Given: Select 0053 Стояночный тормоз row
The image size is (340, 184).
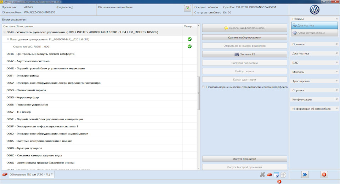Looking at the screenshot, I should pyautogui.click(x=100, y=90).
